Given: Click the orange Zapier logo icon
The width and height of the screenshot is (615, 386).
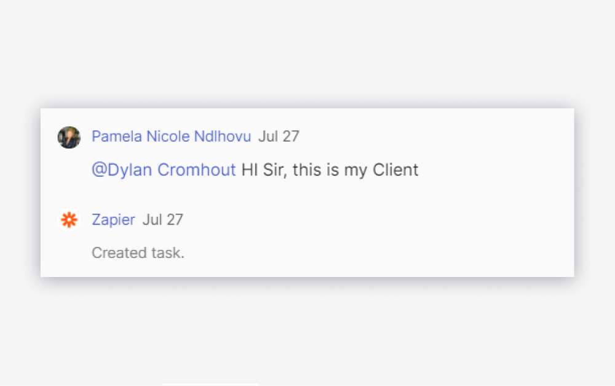Looking at the screenshot, I should (x=69, y=220).
